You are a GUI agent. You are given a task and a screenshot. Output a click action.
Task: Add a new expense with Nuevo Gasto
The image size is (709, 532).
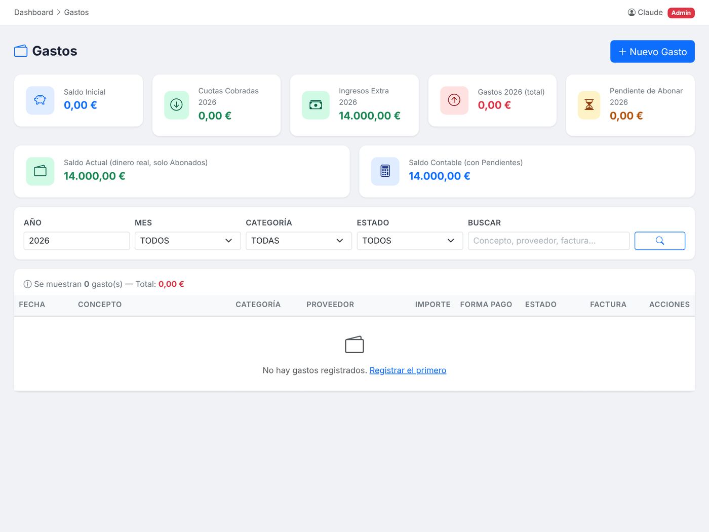click(x=652, y=52)
